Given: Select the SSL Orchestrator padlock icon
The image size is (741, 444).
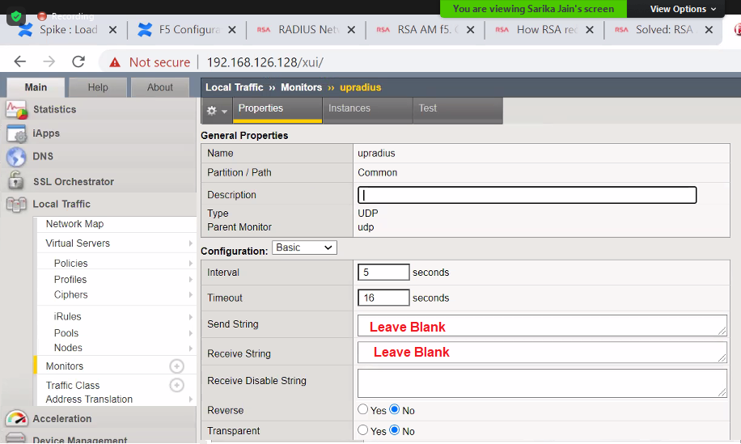Looking at the screenshot, I should point(16,181).
